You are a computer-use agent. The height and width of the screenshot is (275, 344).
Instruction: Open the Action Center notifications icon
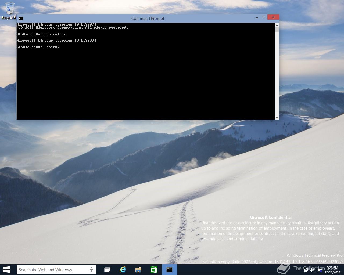[320, 270]
